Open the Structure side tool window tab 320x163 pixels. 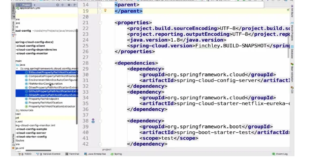point(13,29)
